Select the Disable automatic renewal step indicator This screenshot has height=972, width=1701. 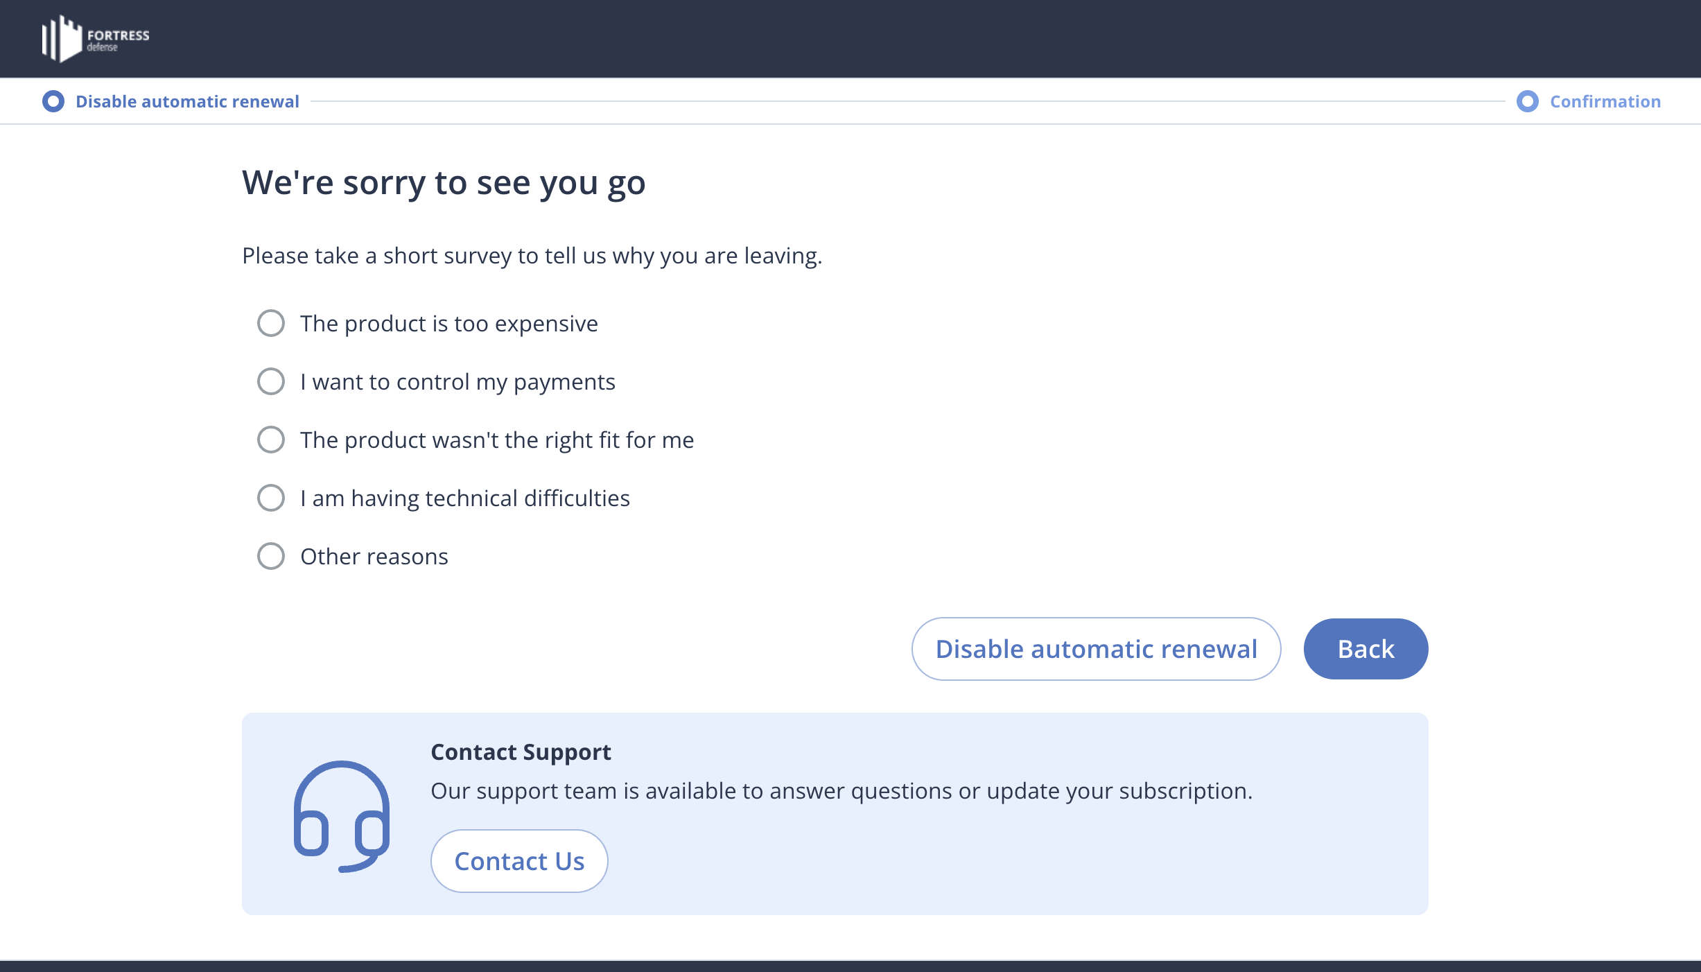[54, 102]
